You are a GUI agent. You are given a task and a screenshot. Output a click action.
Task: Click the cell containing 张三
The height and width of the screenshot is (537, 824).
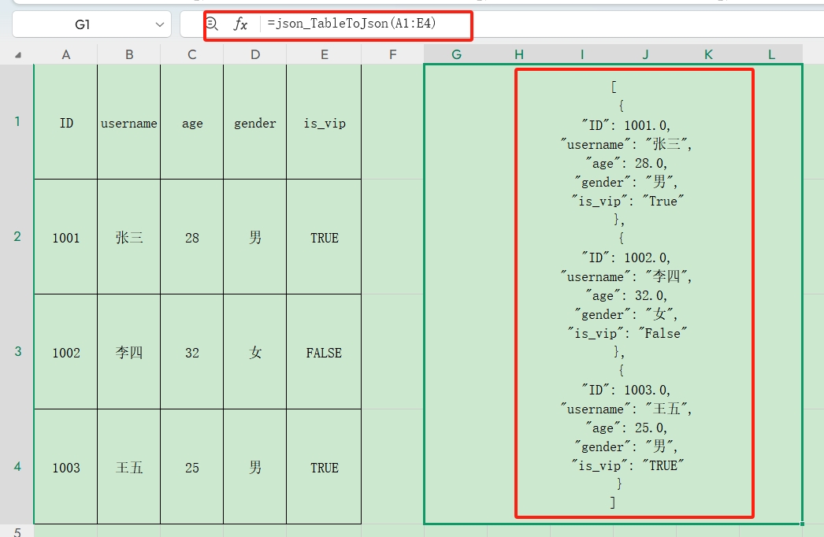[128, 237]
